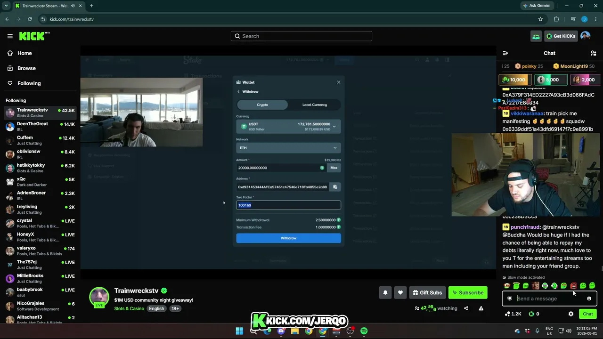The image size is (603, 339).
Task: Focus the Send a message field
Action: pyautogui.click(x=549, y=299)
